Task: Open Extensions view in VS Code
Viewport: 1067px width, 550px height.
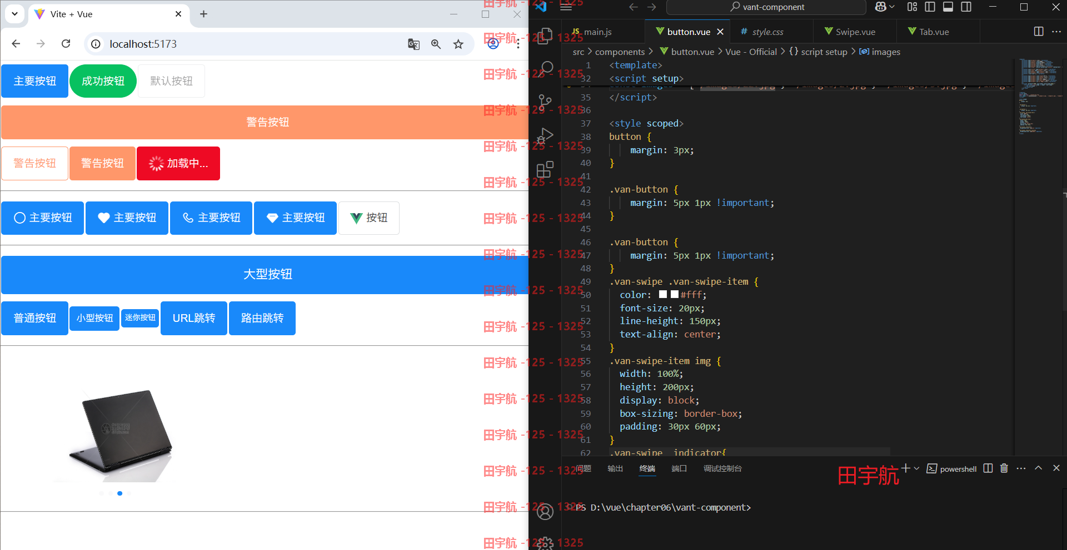Action: tap(545, 169)
